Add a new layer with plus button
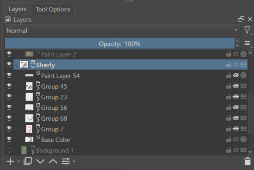254x170 pixels. pyautogui.click(x=10, y=161)
